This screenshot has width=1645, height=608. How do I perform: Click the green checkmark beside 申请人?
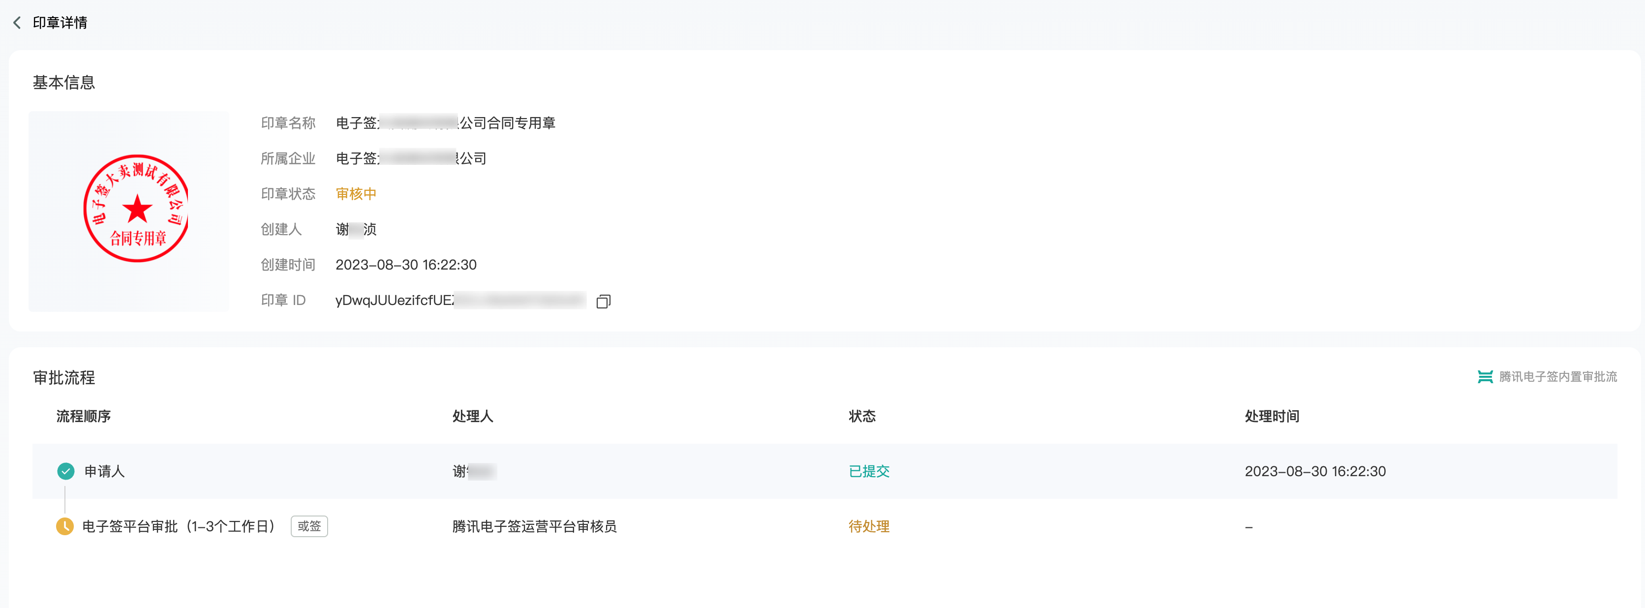point(66,471)
